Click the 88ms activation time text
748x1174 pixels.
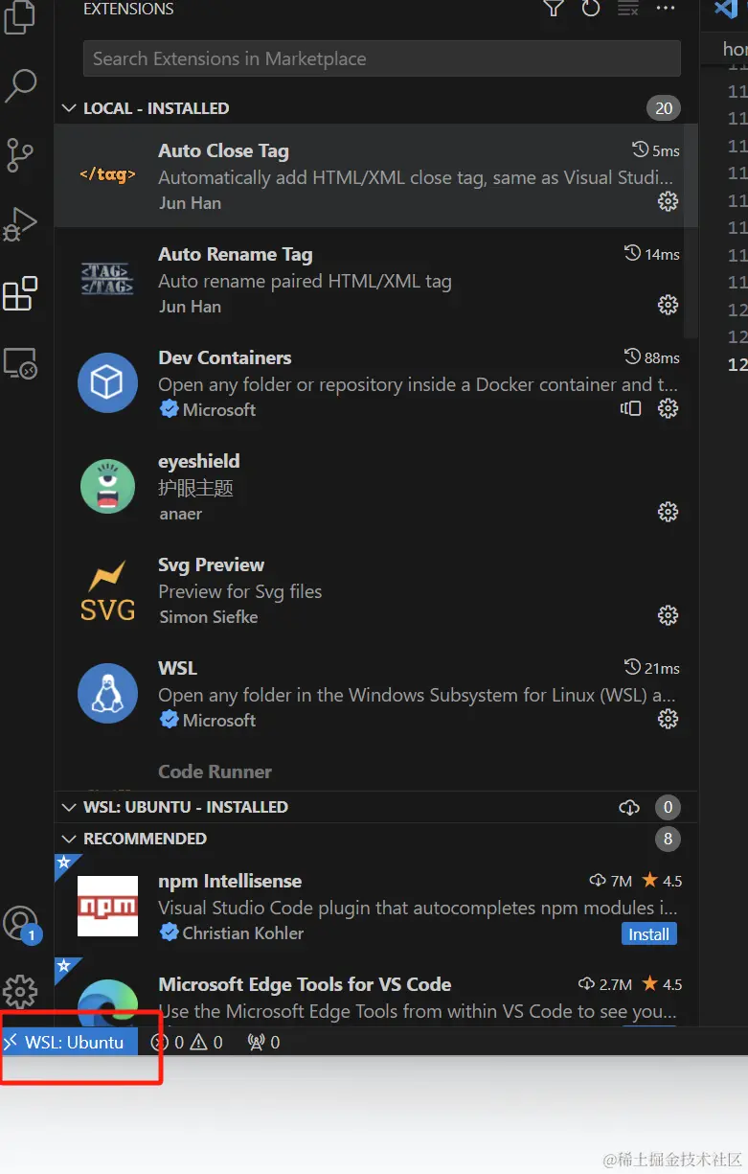tap(662, 357)
